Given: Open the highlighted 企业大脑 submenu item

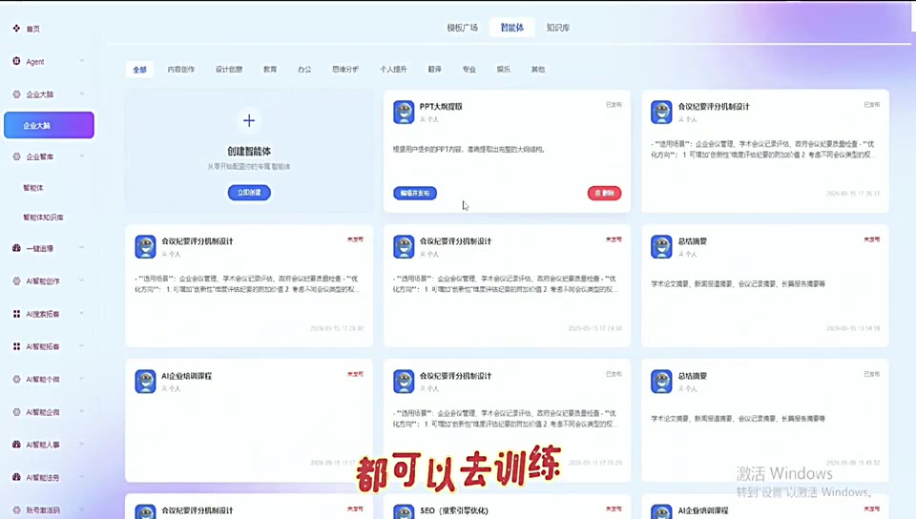Looking at the screenshot, I should 49,125.
